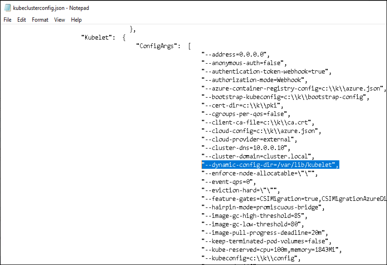Click the highlighted --dynamic-config-dir line
387x265 pixels.
[270, 165]
